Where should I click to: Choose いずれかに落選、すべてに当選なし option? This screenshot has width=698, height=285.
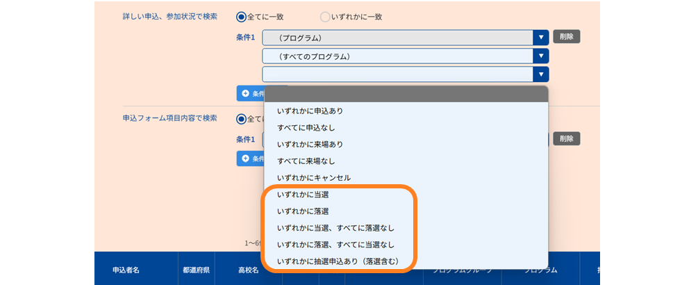(x=406, y=245)
